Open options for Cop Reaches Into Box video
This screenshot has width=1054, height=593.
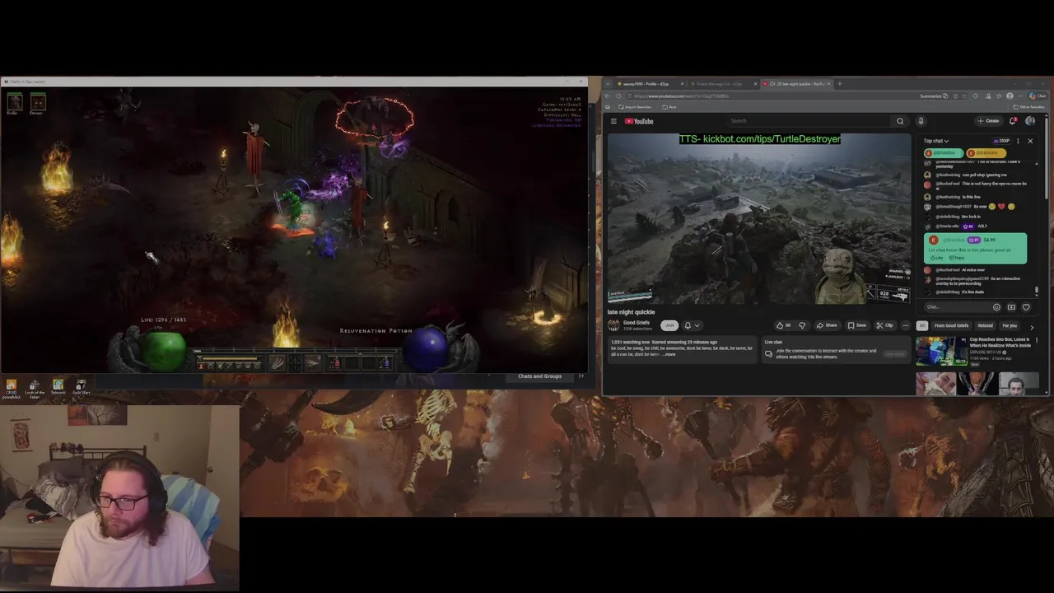point(1037,341)
